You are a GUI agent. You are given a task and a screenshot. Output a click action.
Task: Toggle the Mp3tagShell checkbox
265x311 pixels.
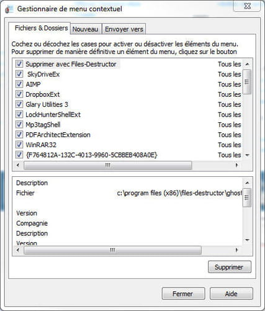[19, 125]
